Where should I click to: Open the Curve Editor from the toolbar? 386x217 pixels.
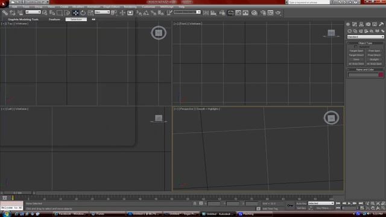click(238, 13)
